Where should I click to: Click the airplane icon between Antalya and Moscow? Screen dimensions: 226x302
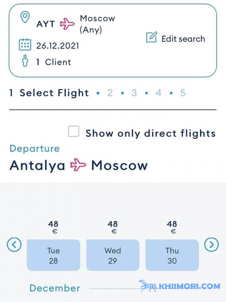[x=78, y=165]
